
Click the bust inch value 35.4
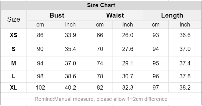[x=70, y=49]
